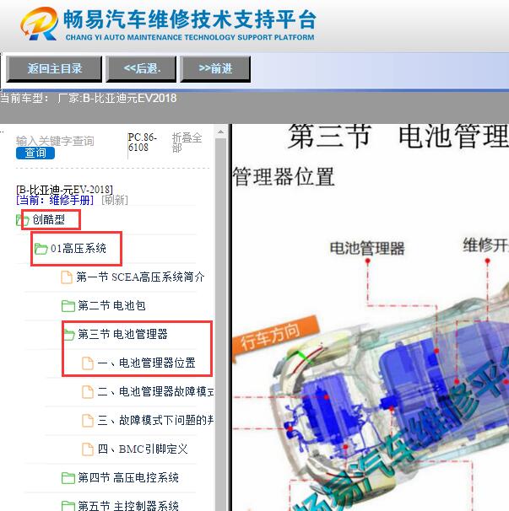Collapse the 创酷型 tree node
This screenshot has height=511, width=509.
pyautogui.click(x=48, y=219)
